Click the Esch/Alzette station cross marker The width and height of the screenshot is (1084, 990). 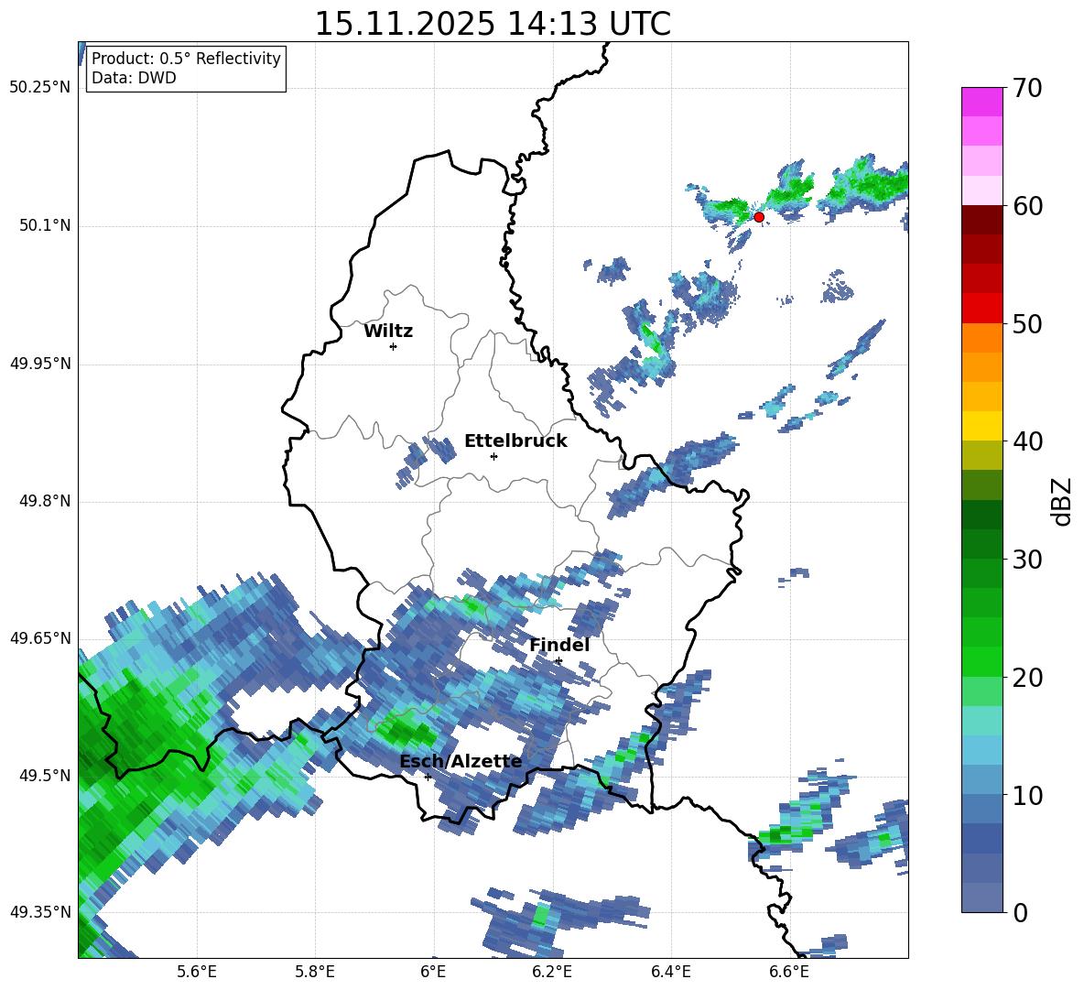(x=428, y=777)
